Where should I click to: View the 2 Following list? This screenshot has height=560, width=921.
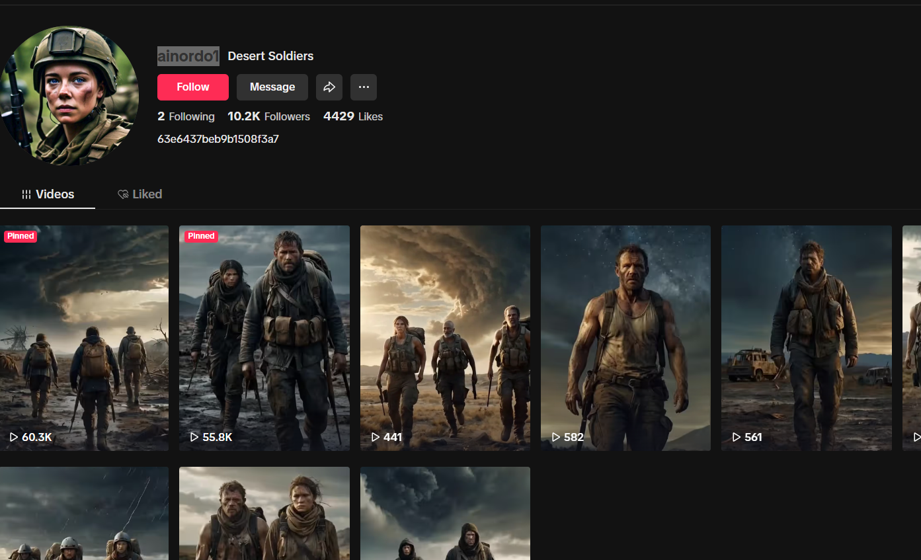[186, 116]
